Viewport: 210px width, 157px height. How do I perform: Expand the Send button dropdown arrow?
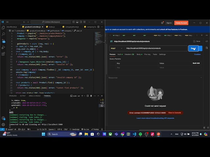click(200, 48)
